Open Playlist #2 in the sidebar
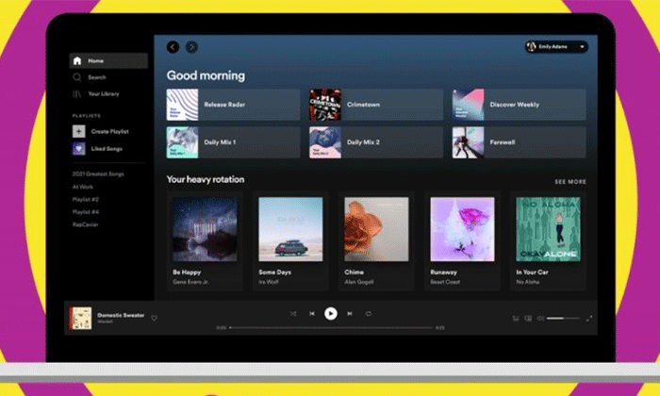 pyautogui.click(x=86, y=200)
